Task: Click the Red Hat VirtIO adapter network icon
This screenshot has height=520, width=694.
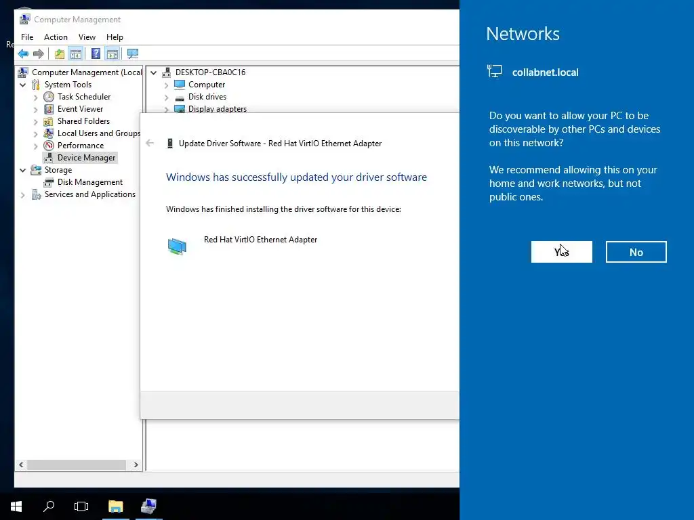Action: [177, 246]
